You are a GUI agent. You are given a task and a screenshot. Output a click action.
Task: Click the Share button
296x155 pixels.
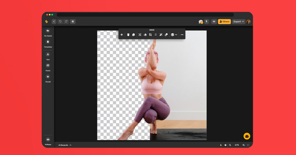(x=224, y=21)
